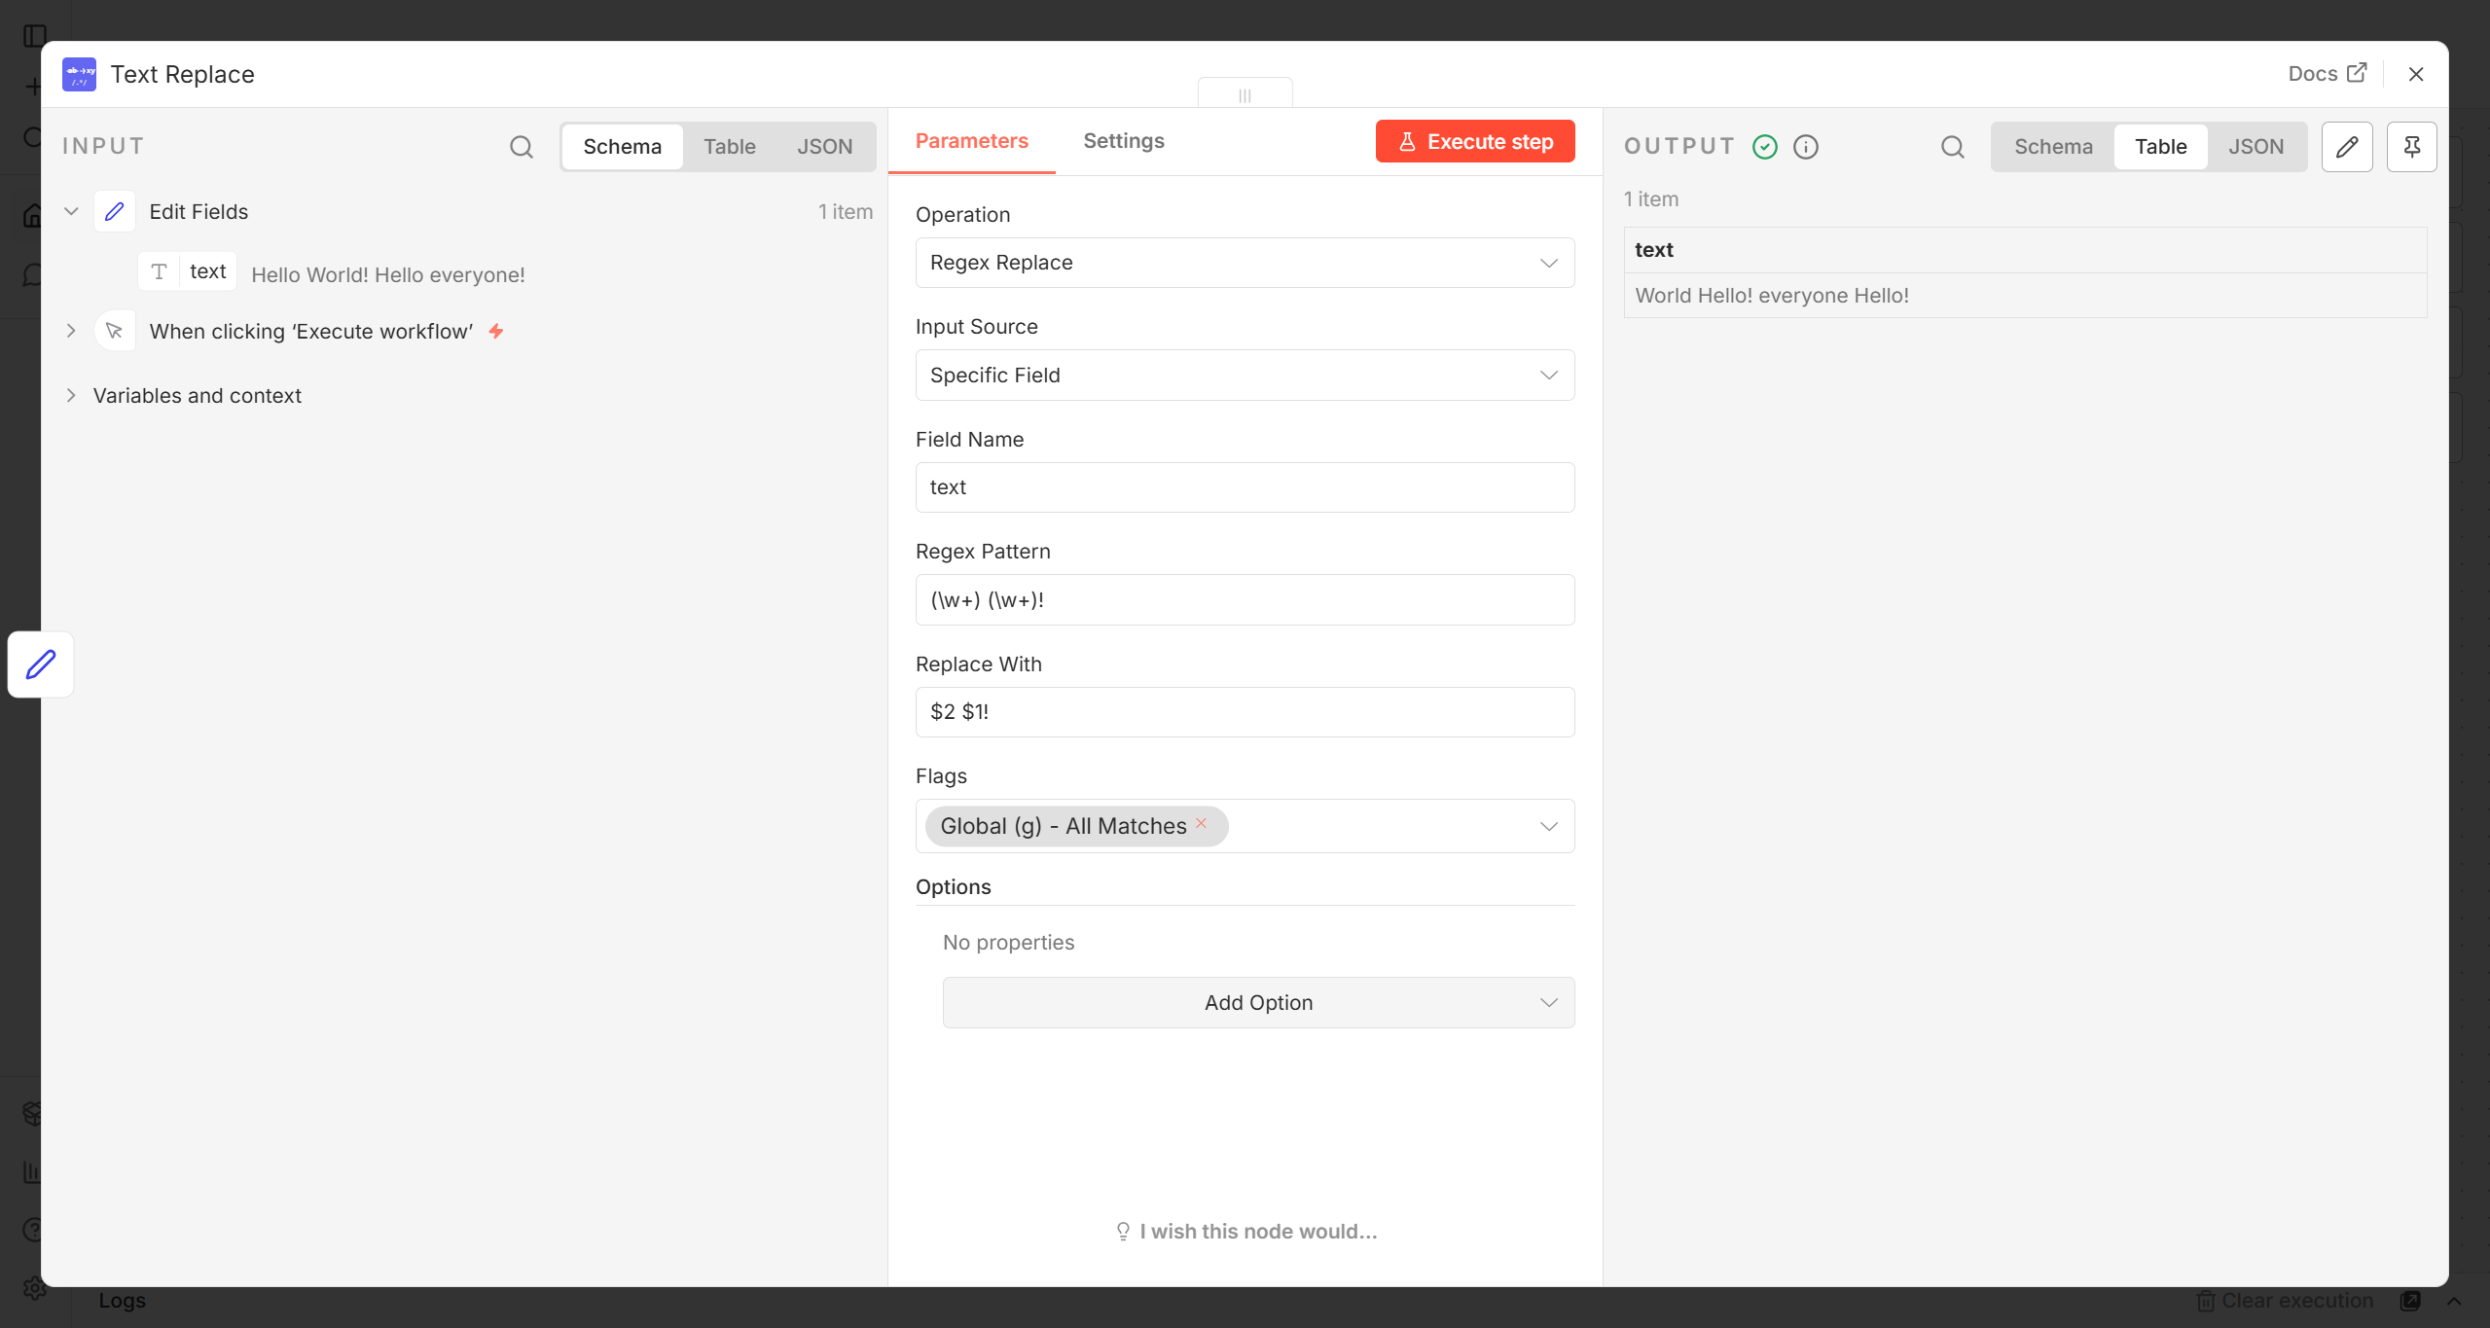Collapse the Edit Fields tree item

[71, 211]
